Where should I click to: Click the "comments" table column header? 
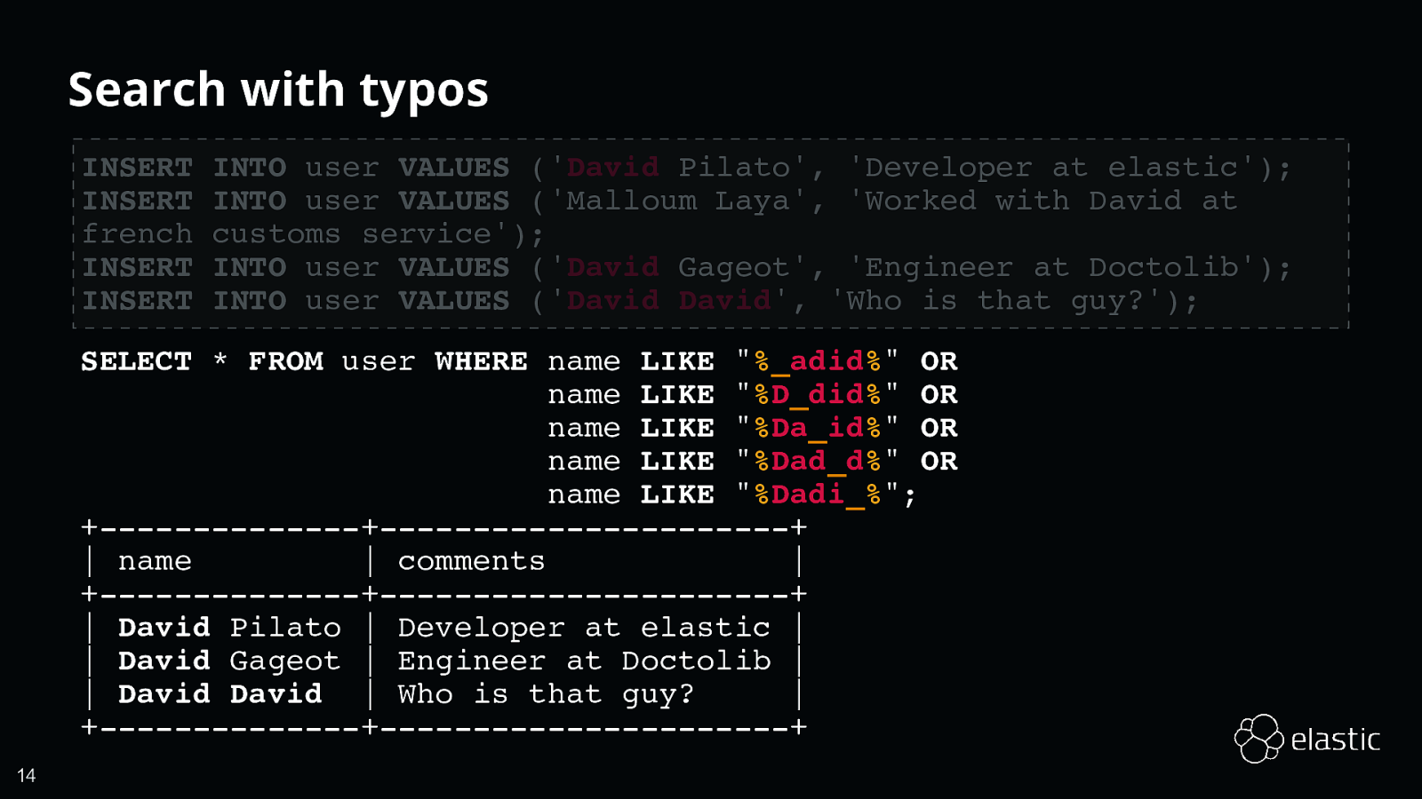click(471, 561)
